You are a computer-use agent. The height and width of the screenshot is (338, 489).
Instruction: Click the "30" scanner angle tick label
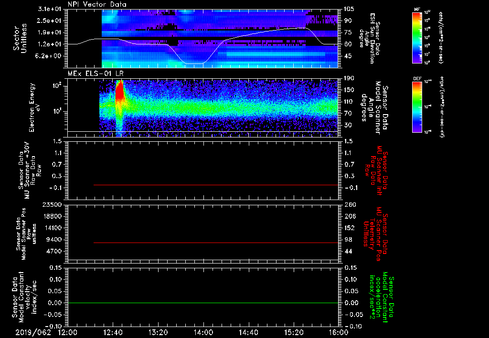point(348,125)
